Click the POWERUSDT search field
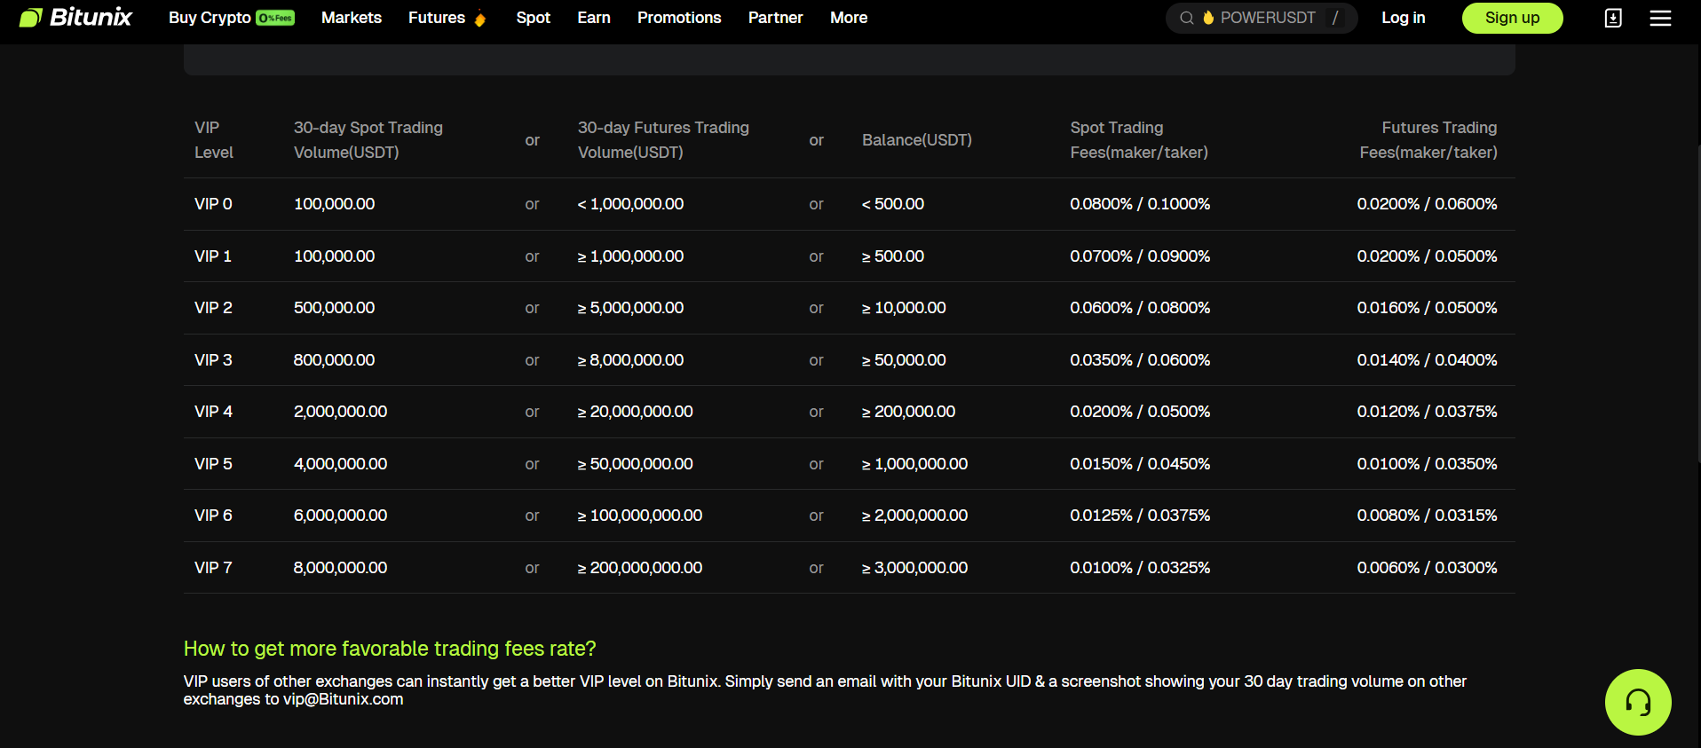 coord(1268,18)
